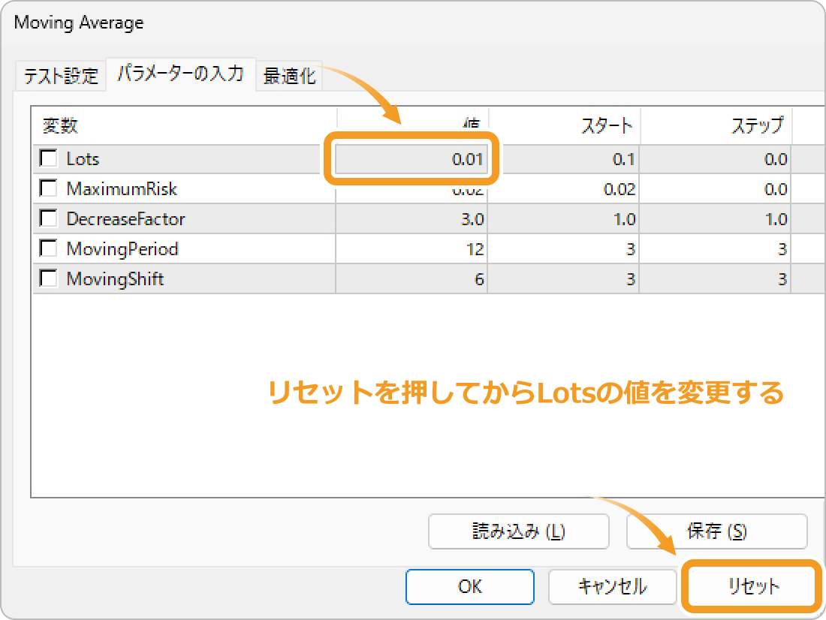Click the DecreaseFactor start value 1.0
The width and height of the screenshot is (826, 620).
[x=564, y=218]
